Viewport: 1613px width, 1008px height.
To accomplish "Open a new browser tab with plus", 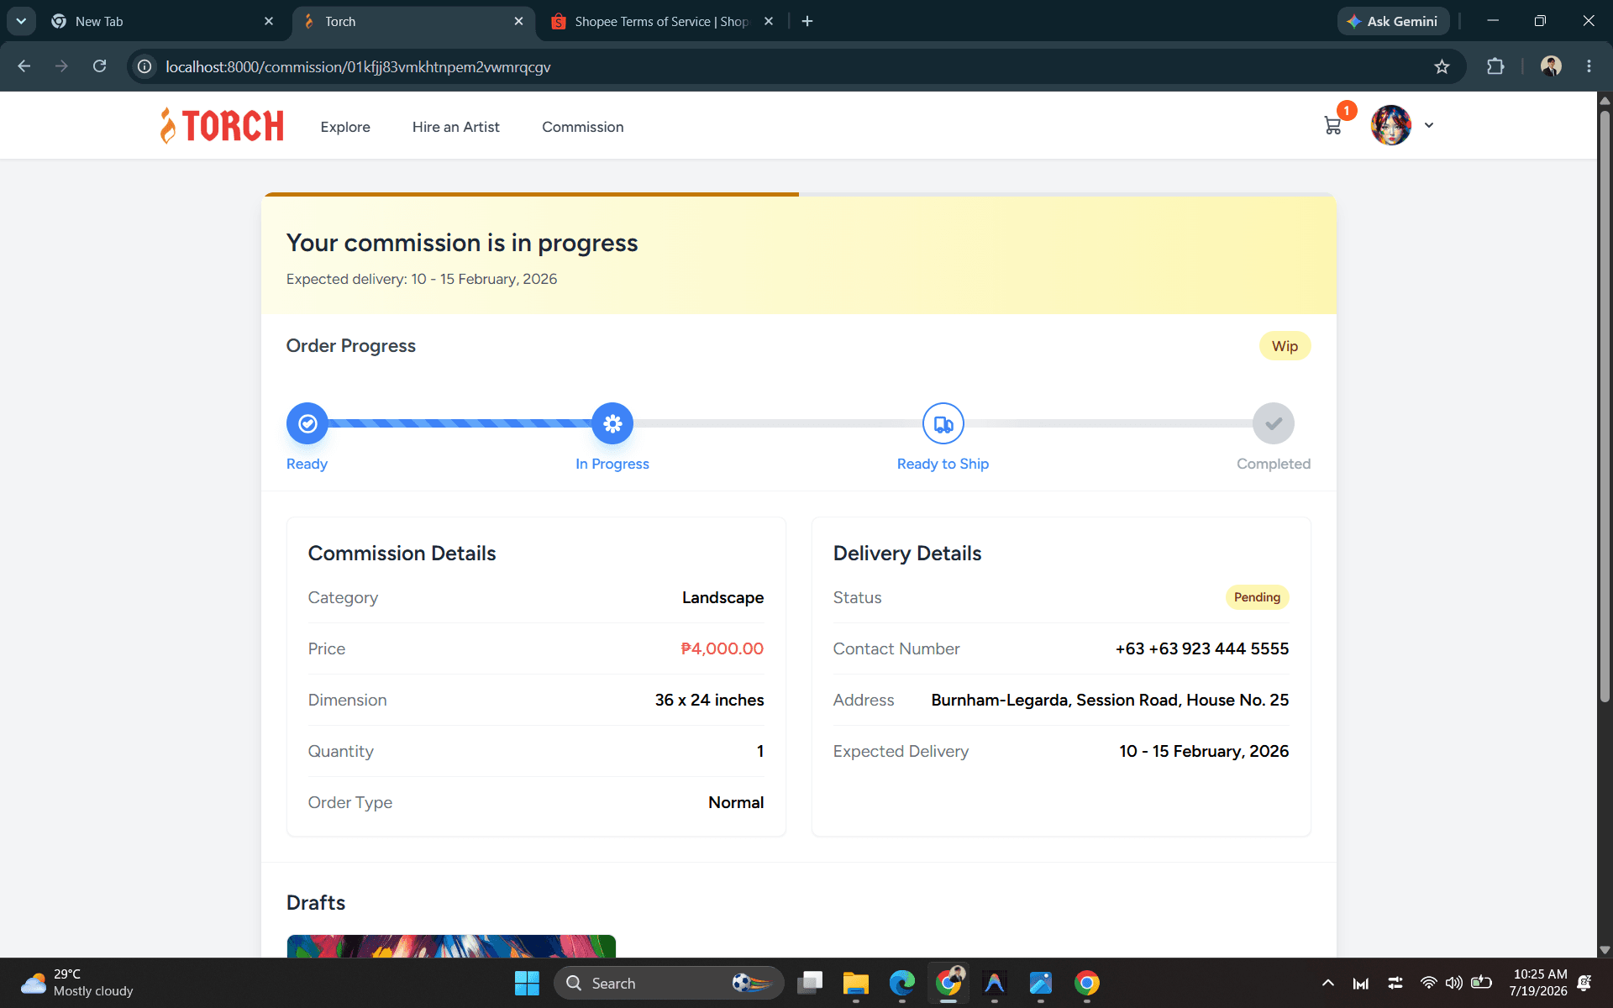I will pos(807,22).
